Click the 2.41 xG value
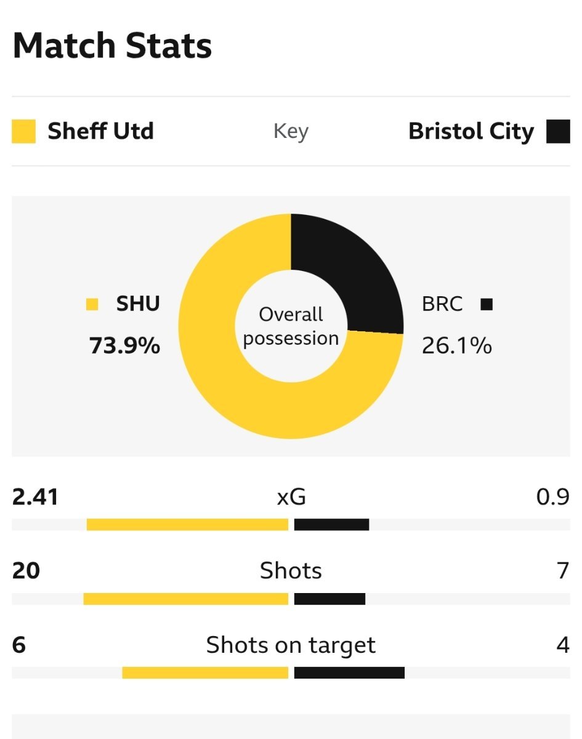The height and width of the screenshot is (739, 582). pyautogui.click(x=35, y=497)
